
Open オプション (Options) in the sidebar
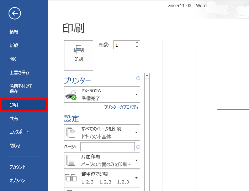tap(17, 181)
